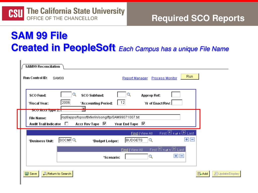The height and width of the screenshot is (193, 258).
Task: Click the Add button
Action: (x=203, y=174)
